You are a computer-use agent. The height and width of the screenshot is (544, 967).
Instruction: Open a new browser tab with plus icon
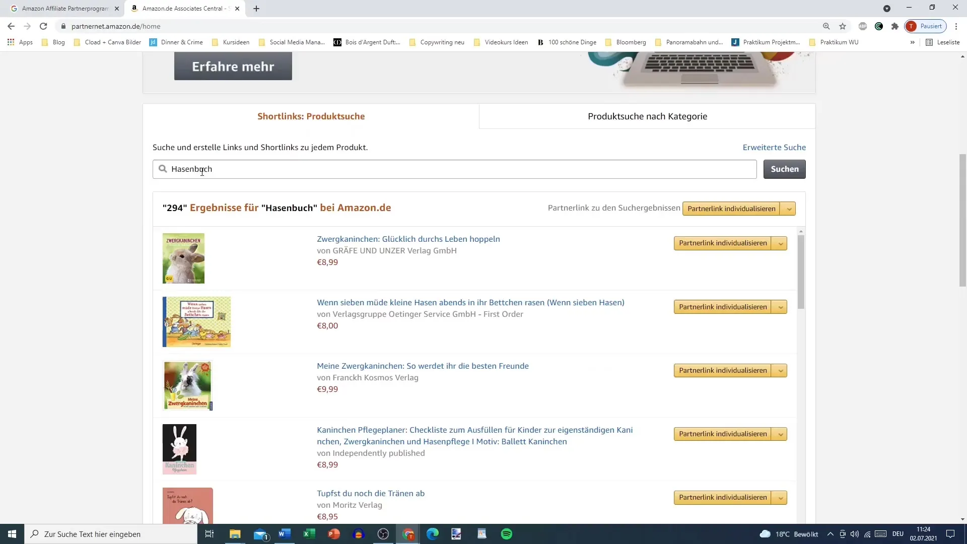pos(256,9)
